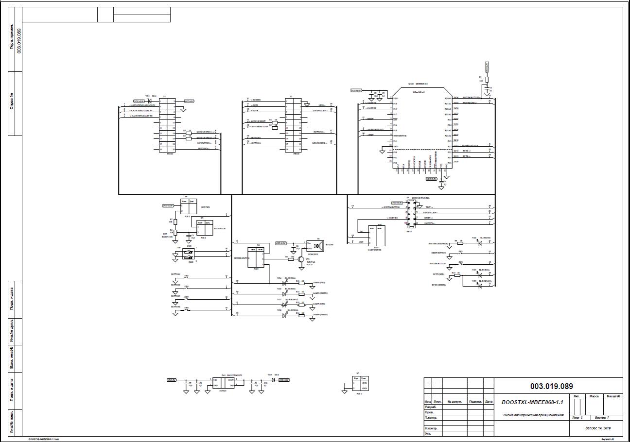The image size is (630, 442).
Task: Select the MBee868 module chip outline
Action: 422,128
